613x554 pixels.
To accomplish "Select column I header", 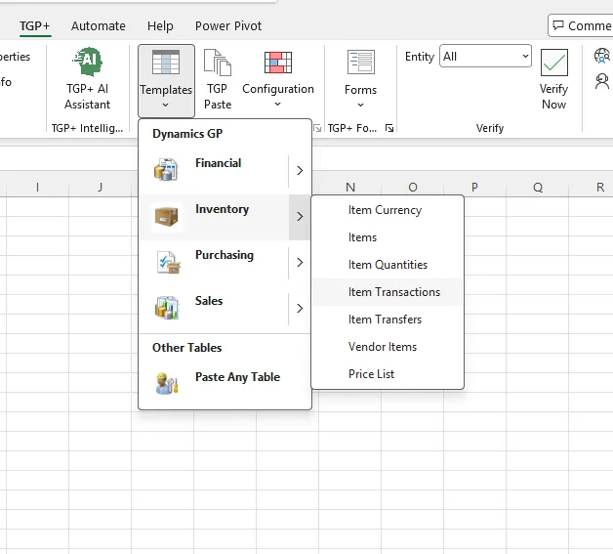I will tap(37, 188).
